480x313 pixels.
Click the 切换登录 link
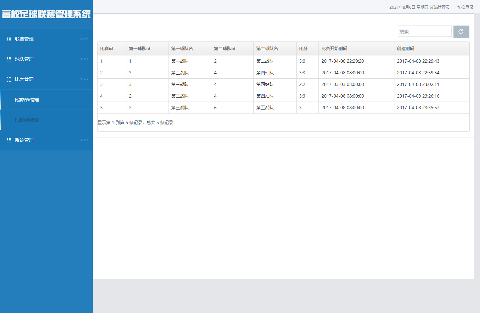click(465, 7)
